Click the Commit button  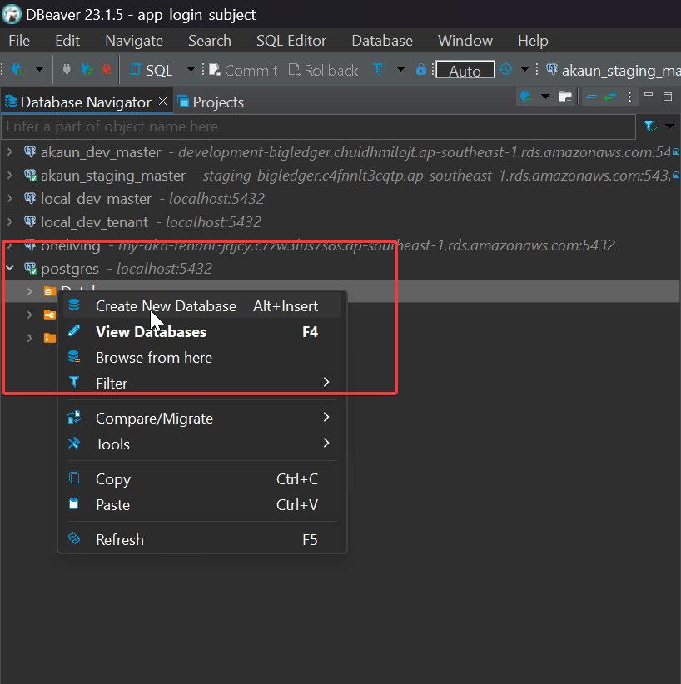pos(243,70)
